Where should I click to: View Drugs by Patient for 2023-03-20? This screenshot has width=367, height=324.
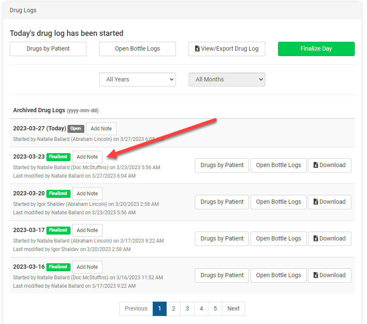222,202
